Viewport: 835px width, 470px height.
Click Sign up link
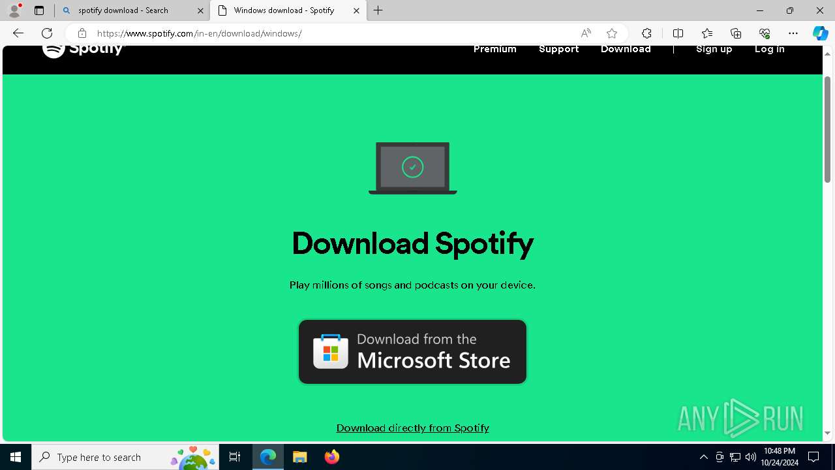pyautogui.click(x=714, y=50)
